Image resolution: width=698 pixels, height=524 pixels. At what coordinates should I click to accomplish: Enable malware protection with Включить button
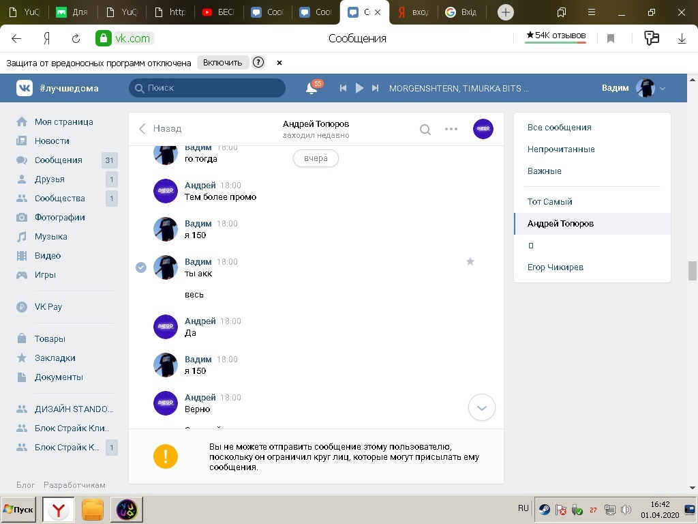click(x=222, y=62)
